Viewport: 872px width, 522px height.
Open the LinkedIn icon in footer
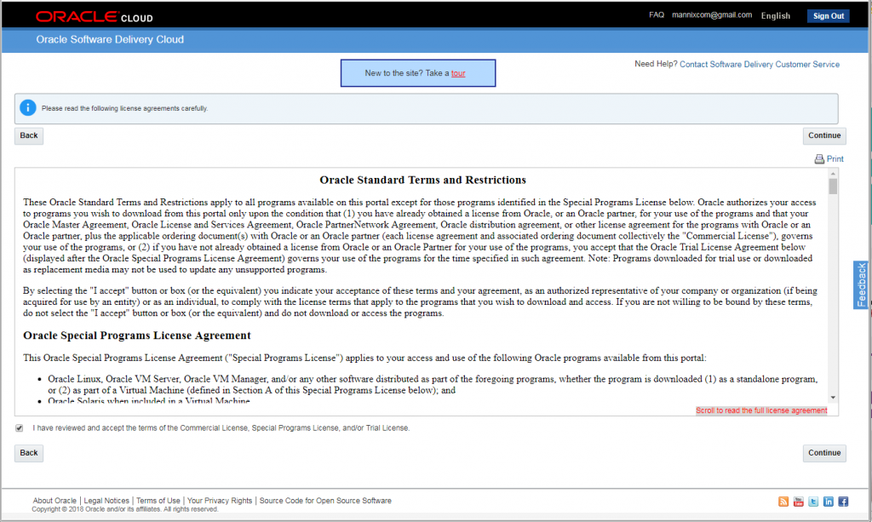pyautogui.click(x=828, y=502)
